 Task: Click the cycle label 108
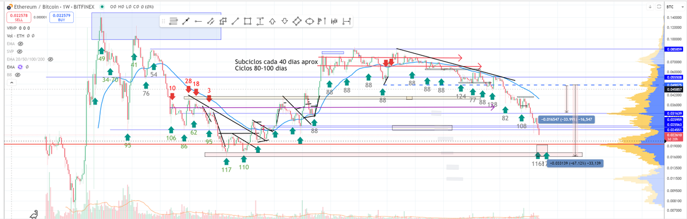(x=522, y=126)
